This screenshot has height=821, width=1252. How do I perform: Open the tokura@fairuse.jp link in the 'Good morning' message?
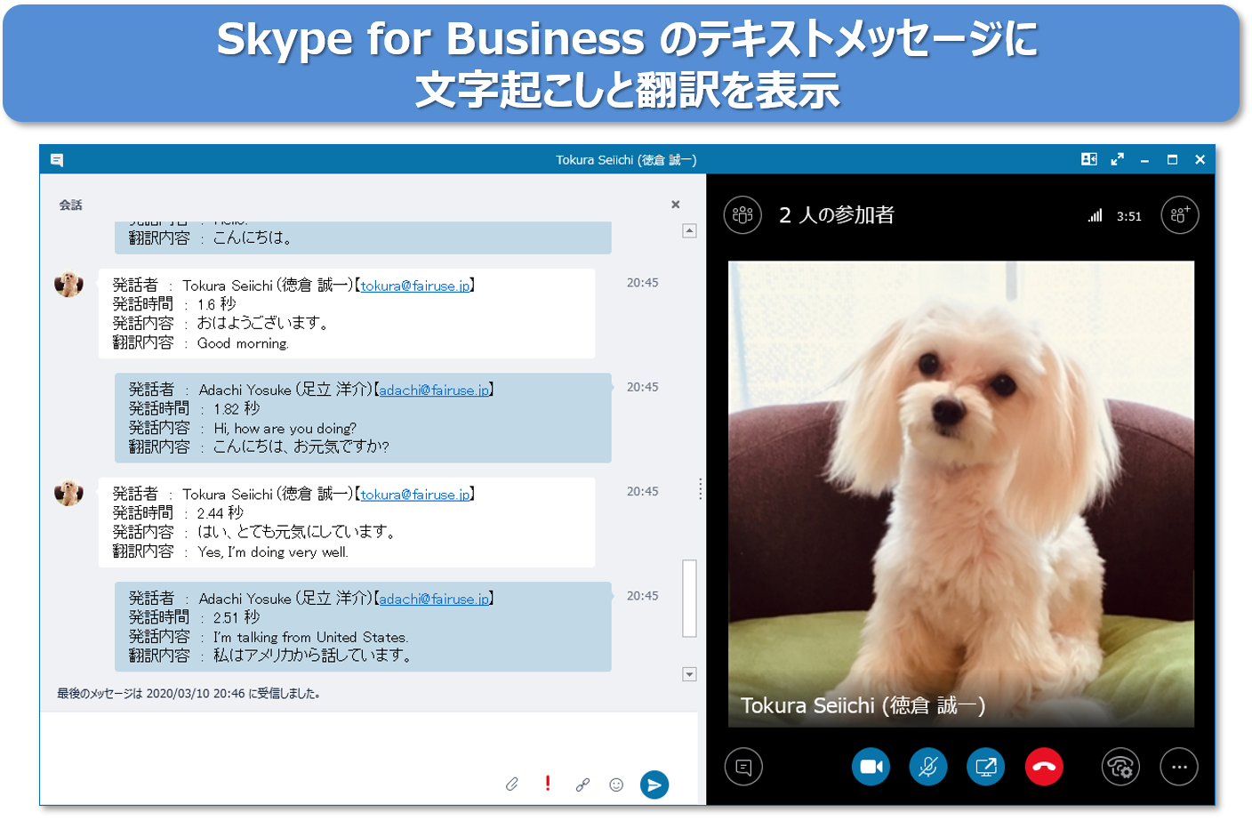[415, 286]
